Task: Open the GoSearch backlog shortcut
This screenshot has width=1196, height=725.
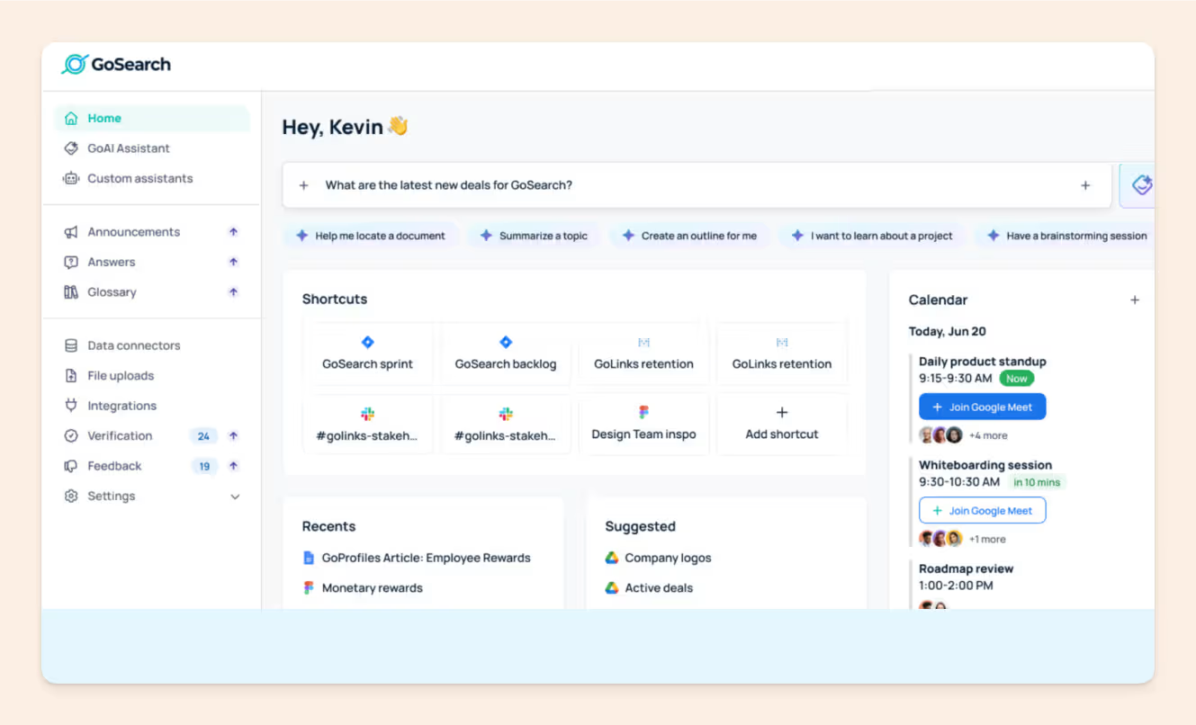Action: (x=506, y=354)
